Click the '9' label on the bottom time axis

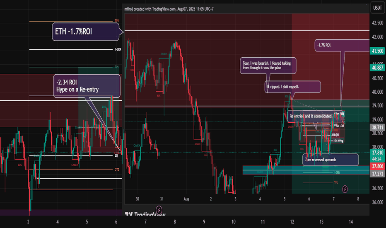tap(204, 222)
